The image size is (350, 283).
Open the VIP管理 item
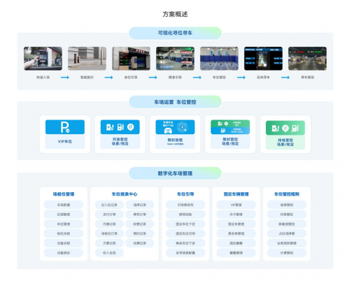click(x=236, y=205)
